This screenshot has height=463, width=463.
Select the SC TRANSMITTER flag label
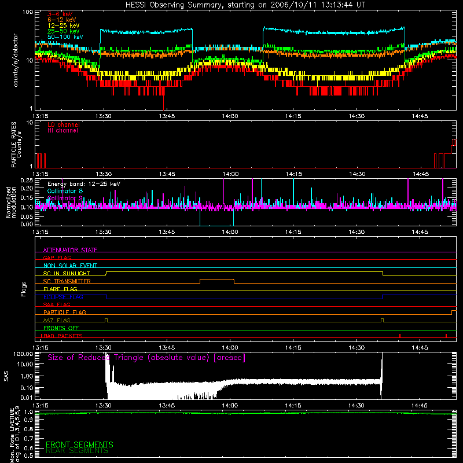tap(67, 281)
